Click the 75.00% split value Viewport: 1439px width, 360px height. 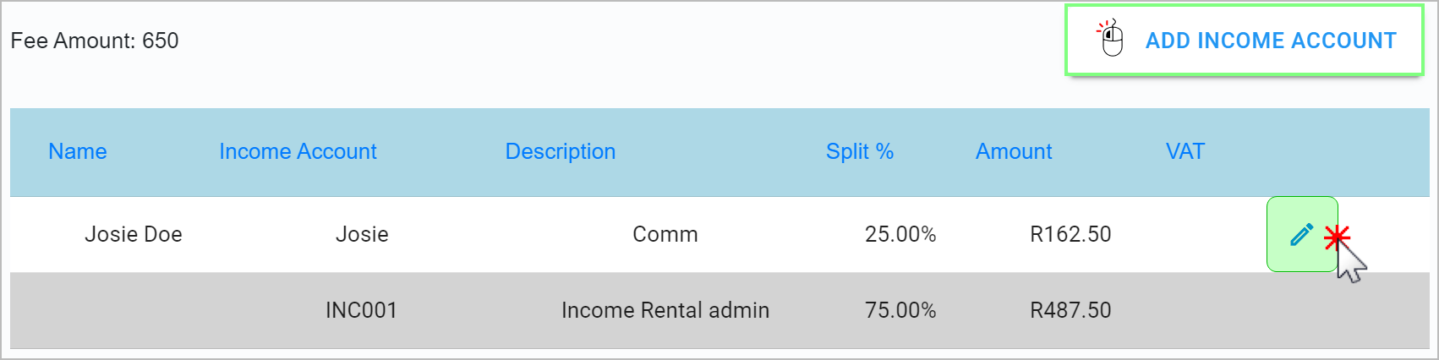point(900,310)
